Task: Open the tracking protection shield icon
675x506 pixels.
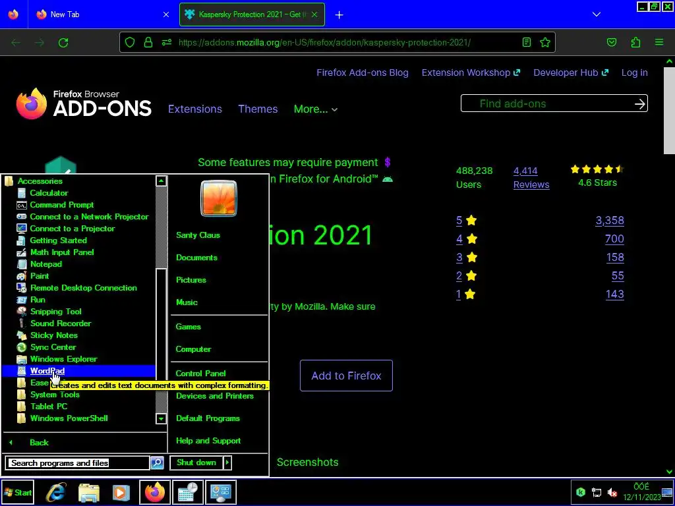Action: coord(130,42)
